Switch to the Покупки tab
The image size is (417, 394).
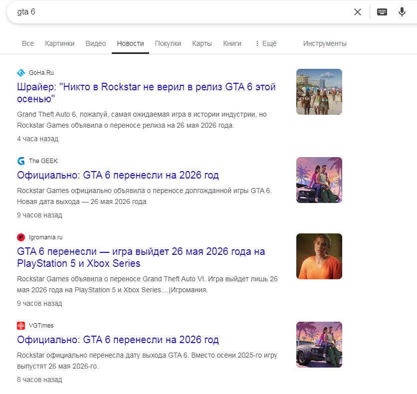click(x=168, y=43)
